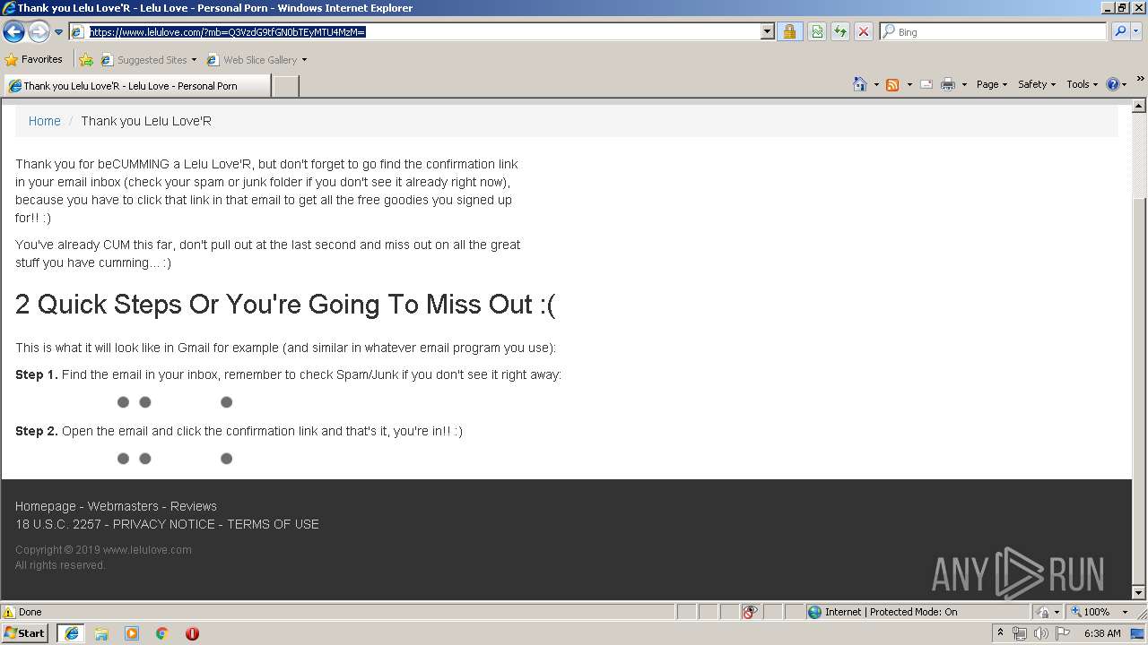The height and width of the screenshot is (645, 1148).
Task: Click the Read Mail envelope icon
Action: (x=926, y=84)
